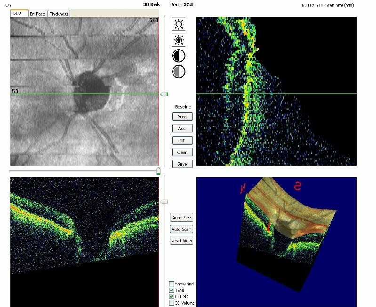Click the top sun brightness icon
The width and height of the screenshot is (376, 307).
point(179,24)
